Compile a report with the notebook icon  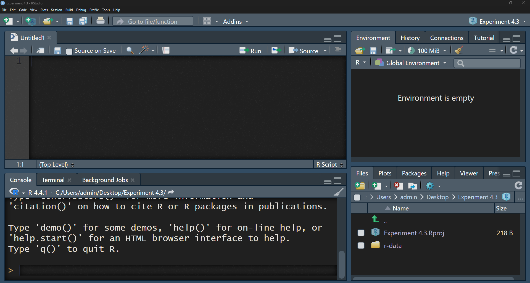pos(166,50)
